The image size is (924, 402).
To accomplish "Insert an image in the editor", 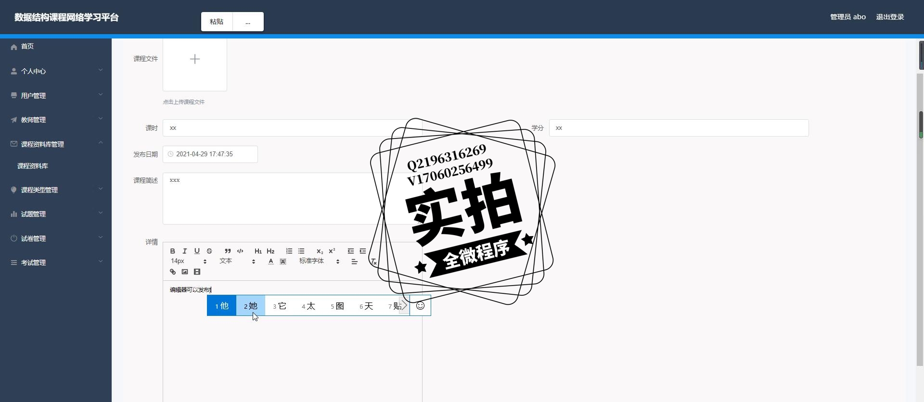I will click(x=185, y=272).
